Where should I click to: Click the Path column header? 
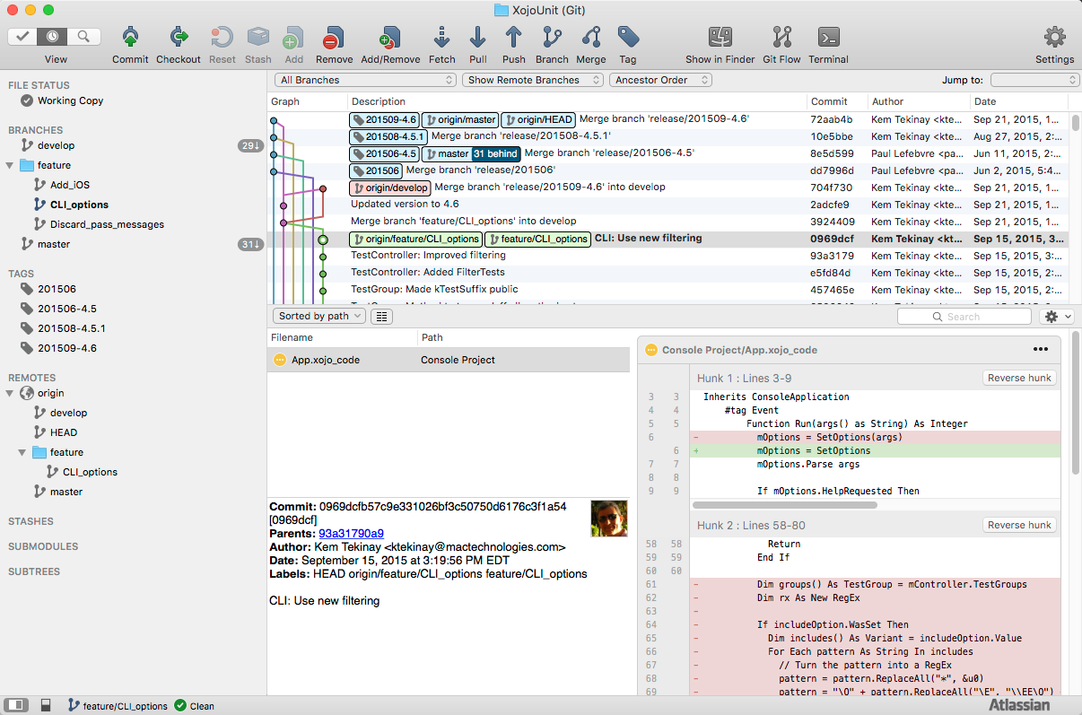[524, 337]
